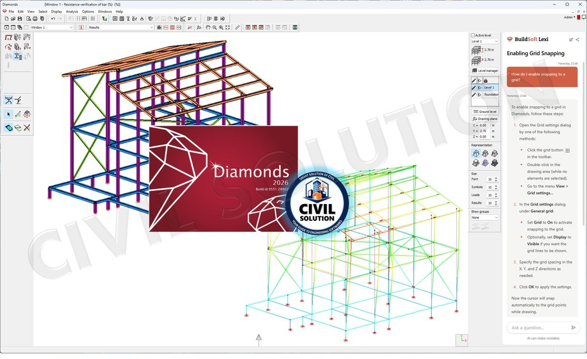The image size is (587, 359).
Task: Open the Analysis menu
Action: (72, 11)
